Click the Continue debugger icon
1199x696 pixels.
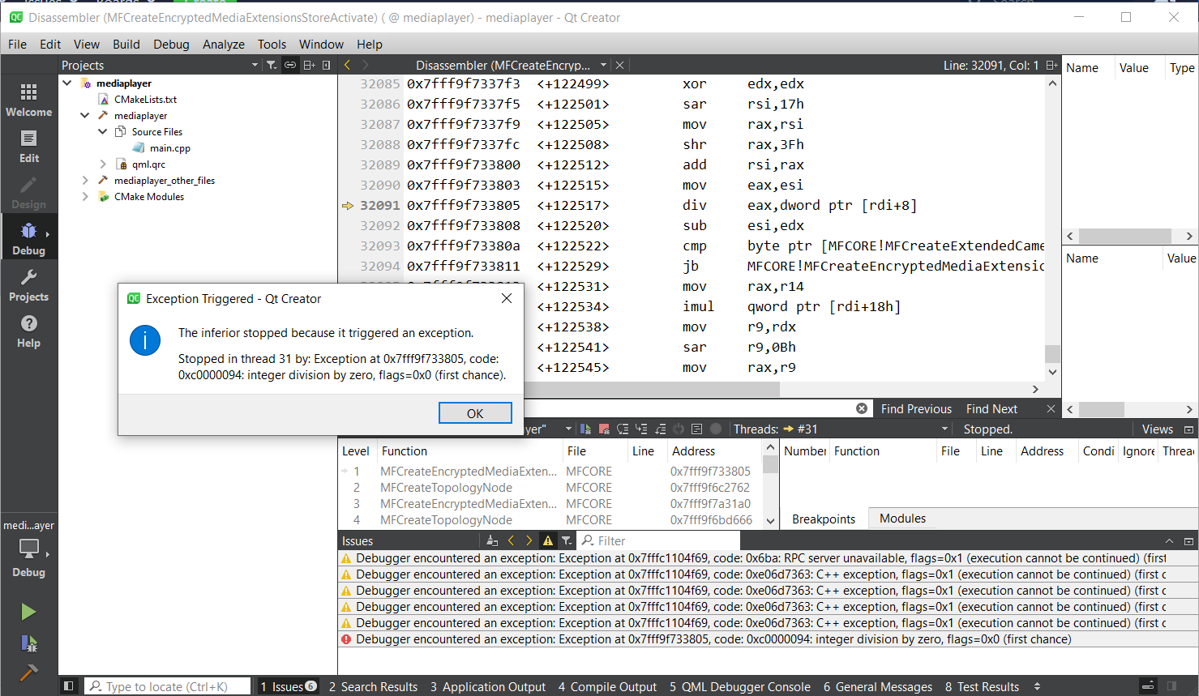[585, 429]
